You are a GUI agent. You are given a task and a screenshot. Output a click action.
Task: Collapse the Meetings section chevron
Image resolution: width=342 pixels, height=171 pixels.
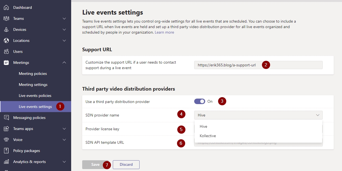64,63
